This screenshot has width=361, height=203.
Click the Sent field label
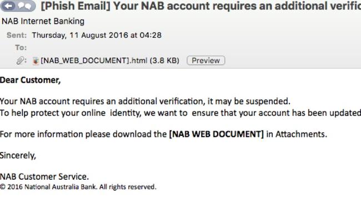coord(17,35)
